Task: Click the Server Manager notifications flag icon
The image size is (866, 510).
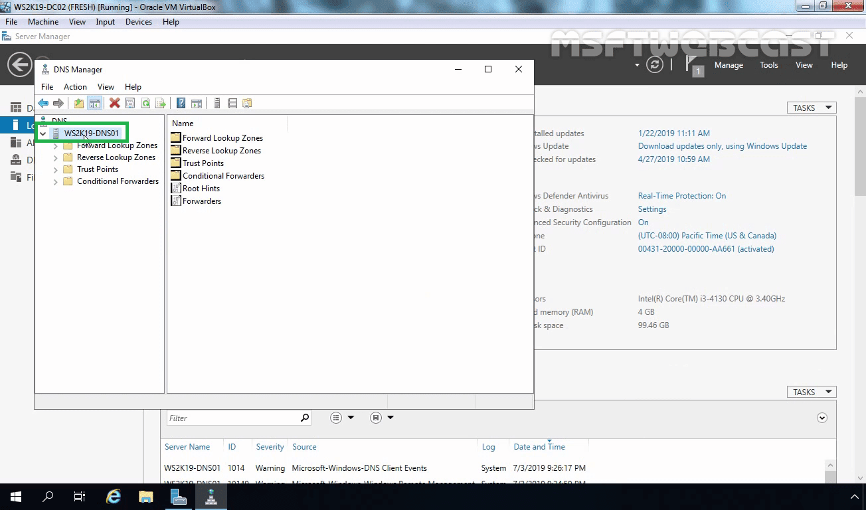Action: pos(695,65)
